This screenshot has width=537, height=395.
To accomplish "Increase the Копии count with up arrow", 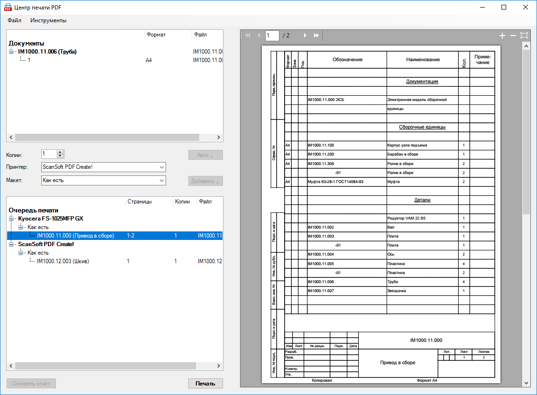I will (x=60, y=152).
